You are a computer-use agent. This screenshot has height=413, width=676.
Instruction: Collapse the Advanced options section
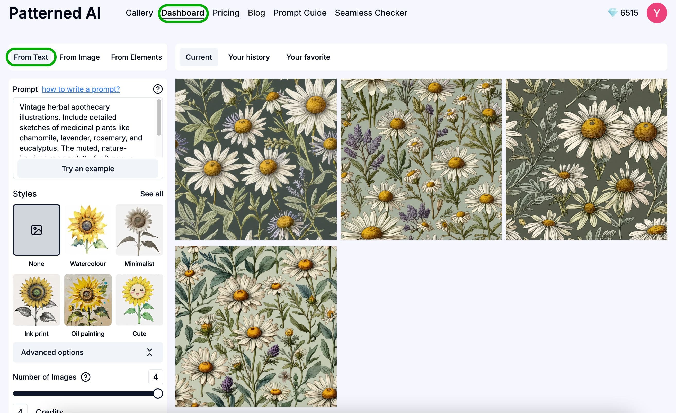pyautogui.click(x=149, y=352)
